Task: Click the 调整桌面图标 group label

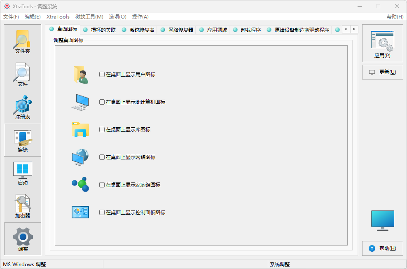Action: coord(68,40)
